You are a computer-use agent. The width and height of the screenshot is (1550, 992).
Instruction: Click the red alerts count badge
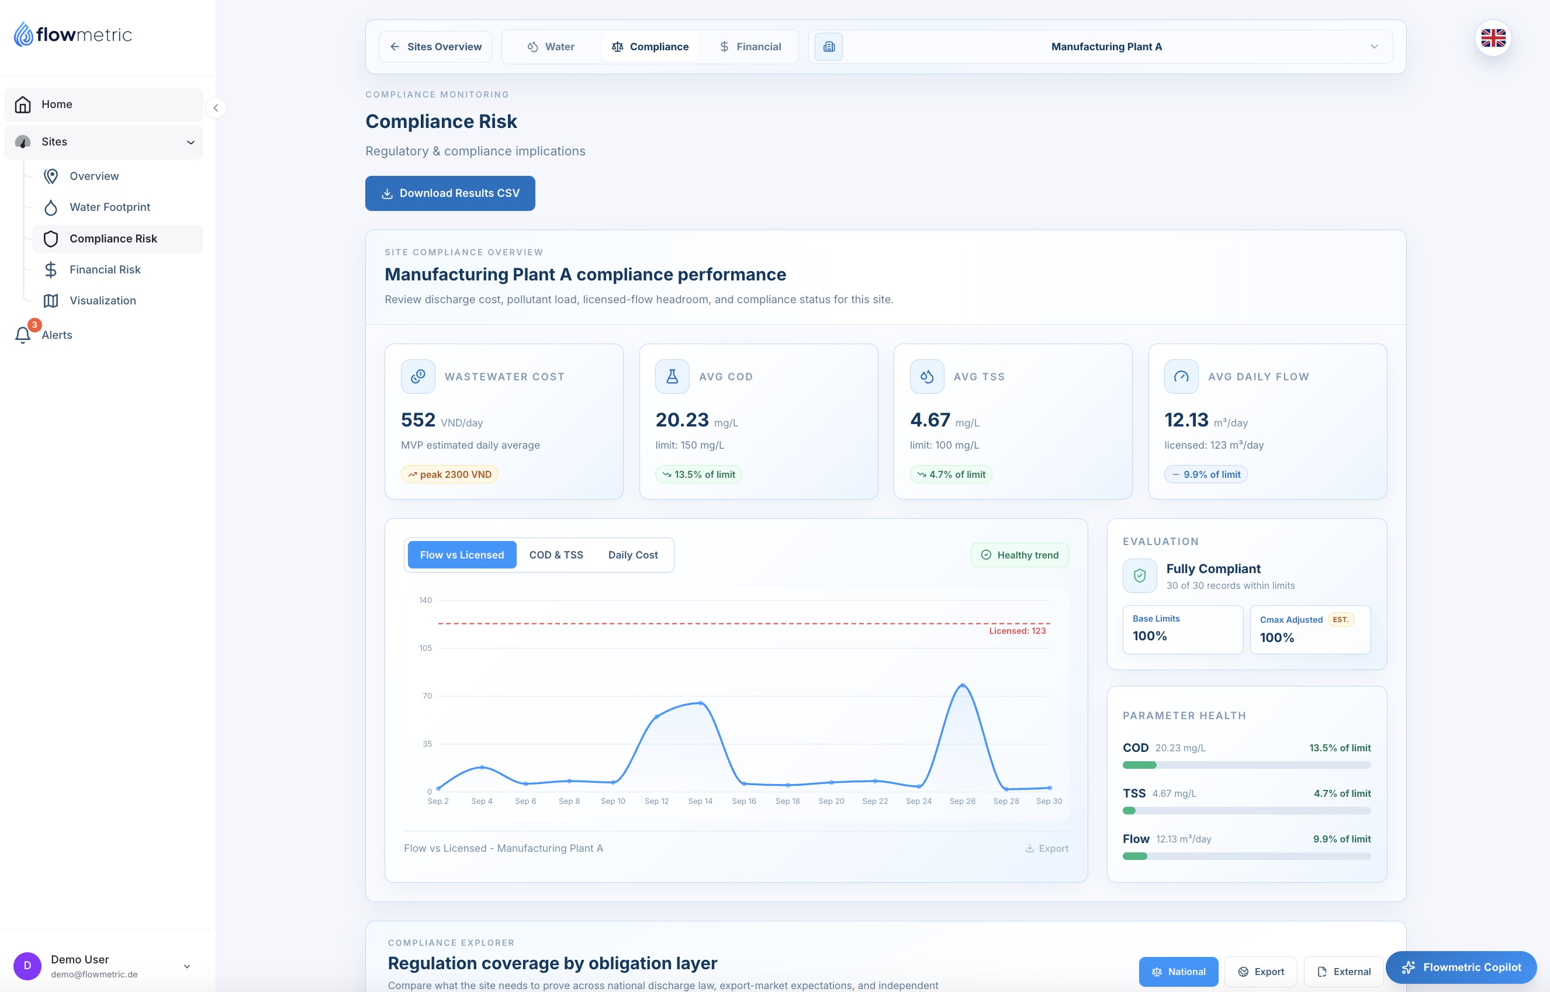34,325
